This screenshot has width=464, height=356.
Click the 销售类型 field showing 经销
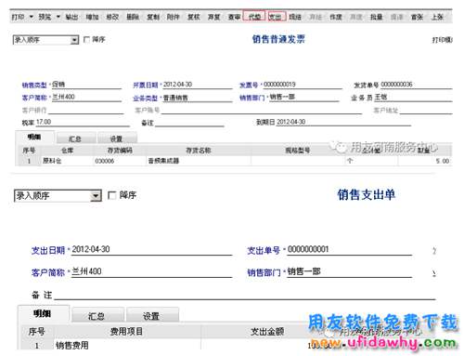86,85
